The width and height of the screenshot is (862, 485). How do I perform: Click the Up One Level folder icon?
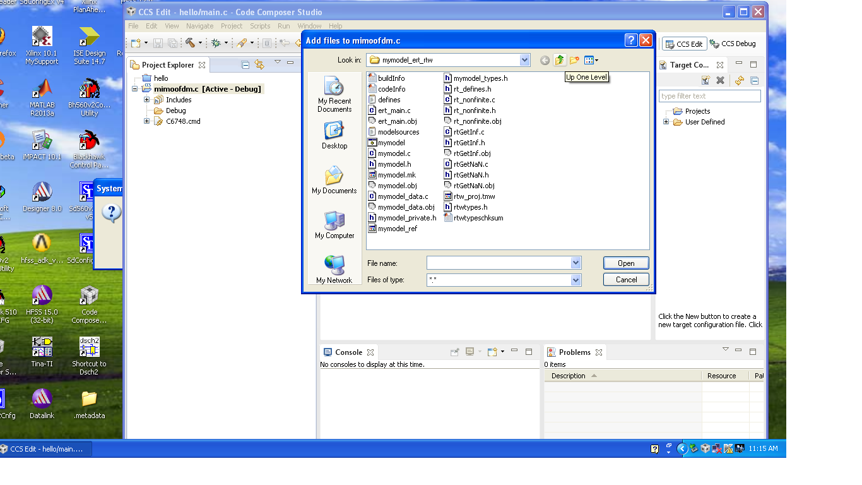pos(560,60)
